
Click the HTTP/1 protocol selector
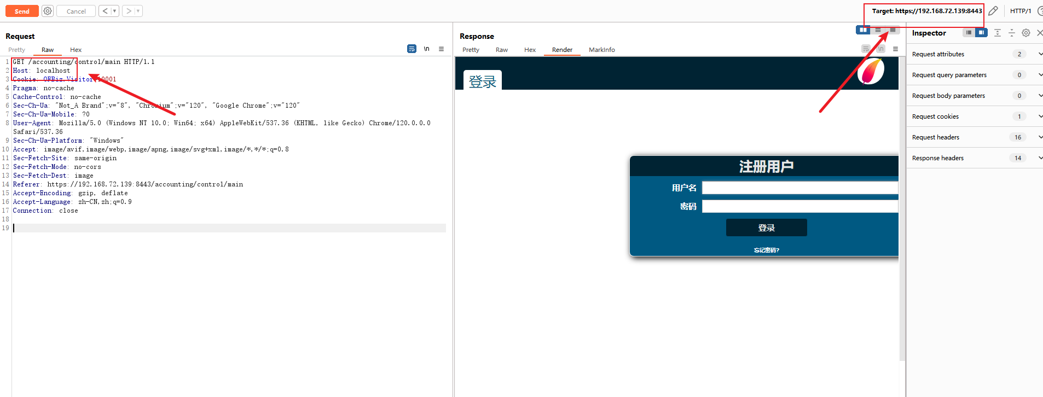tap(1021, 11)
